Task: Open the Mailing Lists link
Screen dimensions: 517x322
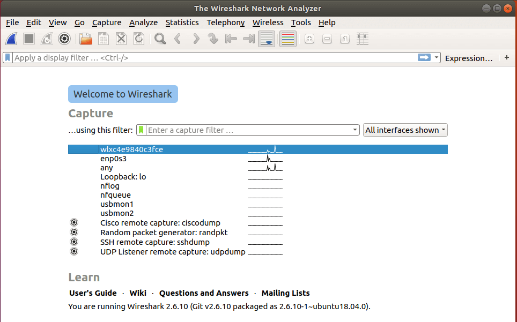Action: (x=285, y=293)
